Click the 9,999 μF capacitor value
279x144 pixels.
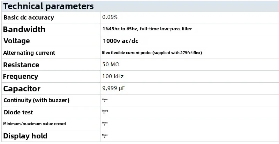click(x=113, y=88)
